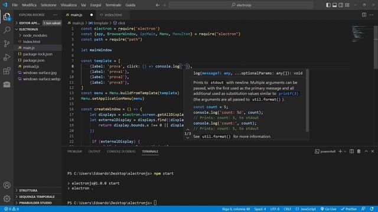The height and width of the screenshot is (212, 378).
Task: Open the Terminale menu
Action: click(113, 5)
